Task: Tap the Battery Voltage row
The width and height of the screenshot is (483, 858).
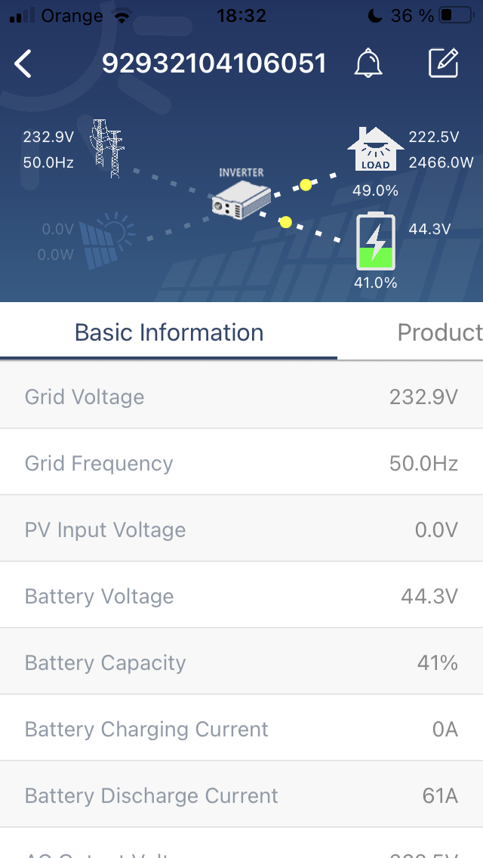Action: [x=241, y=596]
